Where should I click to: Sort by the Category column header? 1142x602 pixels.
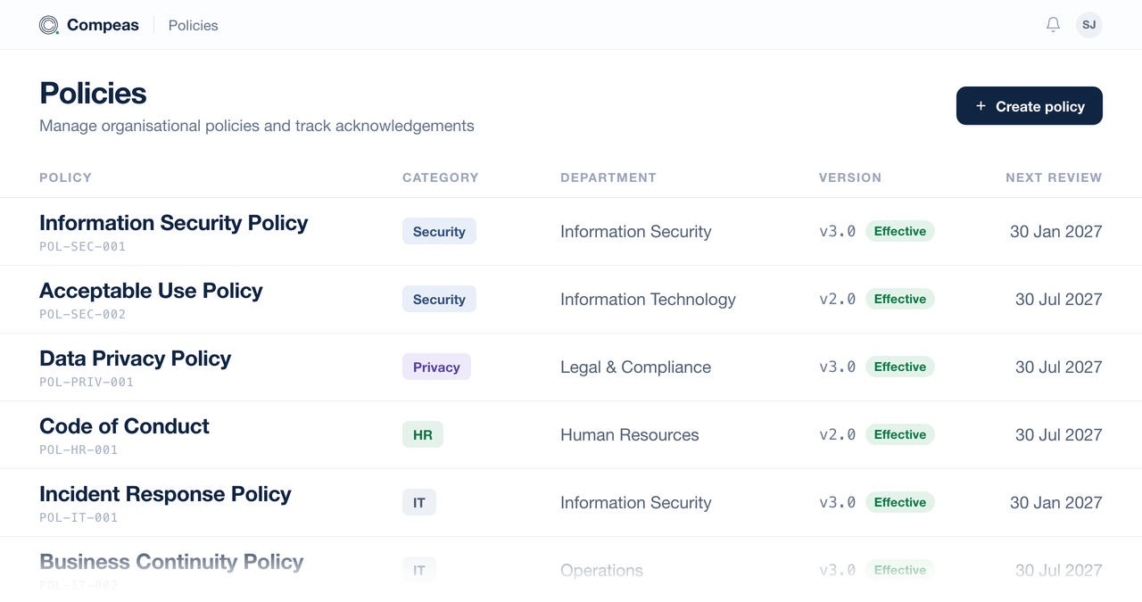[441, 177]
